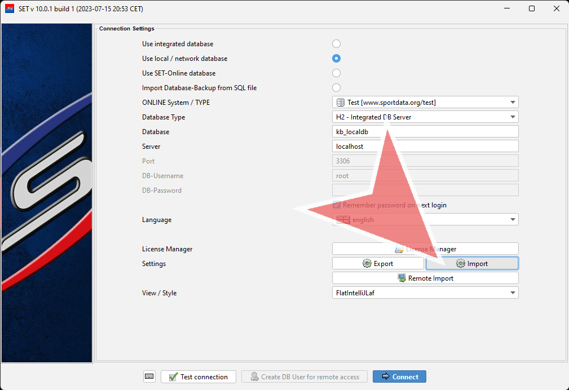Expand the Database Type dropdown
Image resolution: width=569 pixels, height=390 pixels.
click(x=512, y=117)
